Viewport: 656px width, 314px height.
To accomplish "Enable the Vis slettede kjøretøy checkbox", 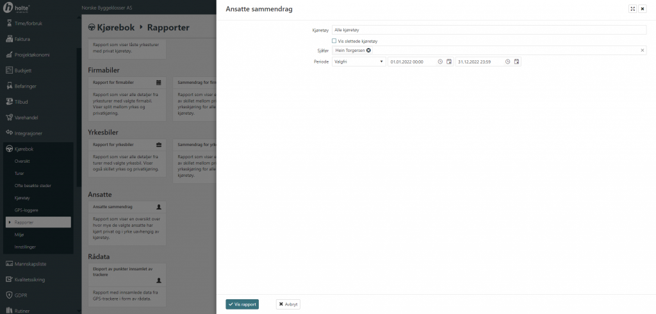I will coord(334,40).
